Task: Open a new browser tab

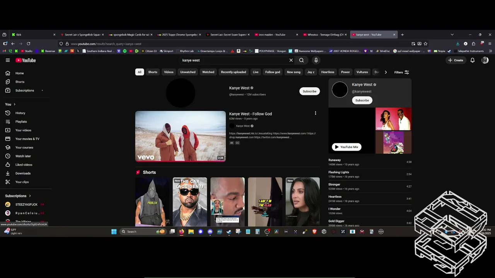Action: pyautogui.click(x=402, y=35)
